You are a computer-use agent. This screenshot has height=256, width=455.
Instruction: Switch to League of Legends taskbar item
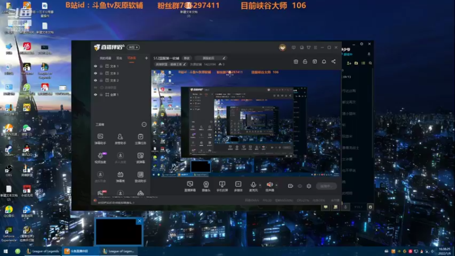pyautogui.click(x=43, y=251)
